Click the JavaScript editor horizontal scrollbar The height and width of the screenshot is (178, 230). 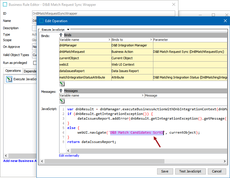coord(146,151)
